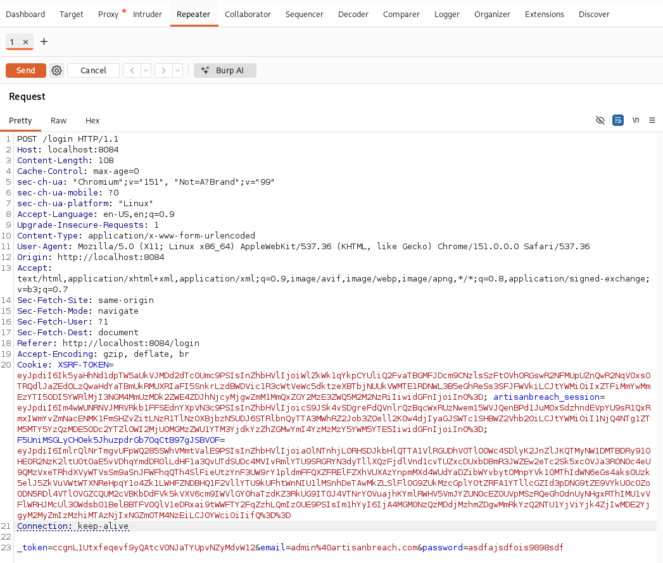Open the Repeater settings gear icon
The width and height of the screenshot is (663, 563).
[56, 71]
